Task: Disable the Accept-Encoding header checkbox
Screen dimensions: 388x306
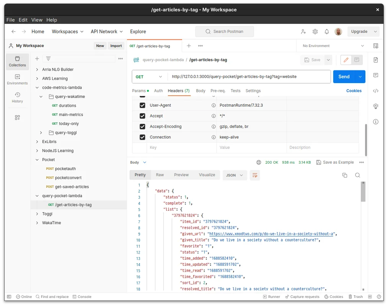Action: (142, 127)
